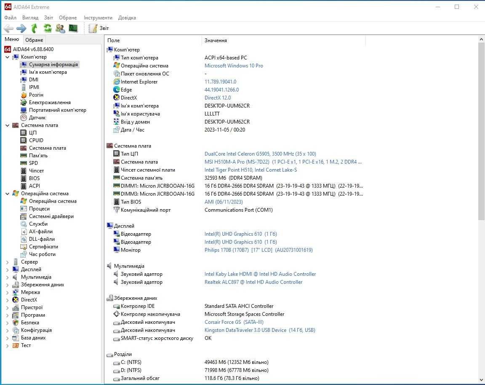Select the Чіпсет icon
The width and height of the screenshot is (485, 385).
24,171
